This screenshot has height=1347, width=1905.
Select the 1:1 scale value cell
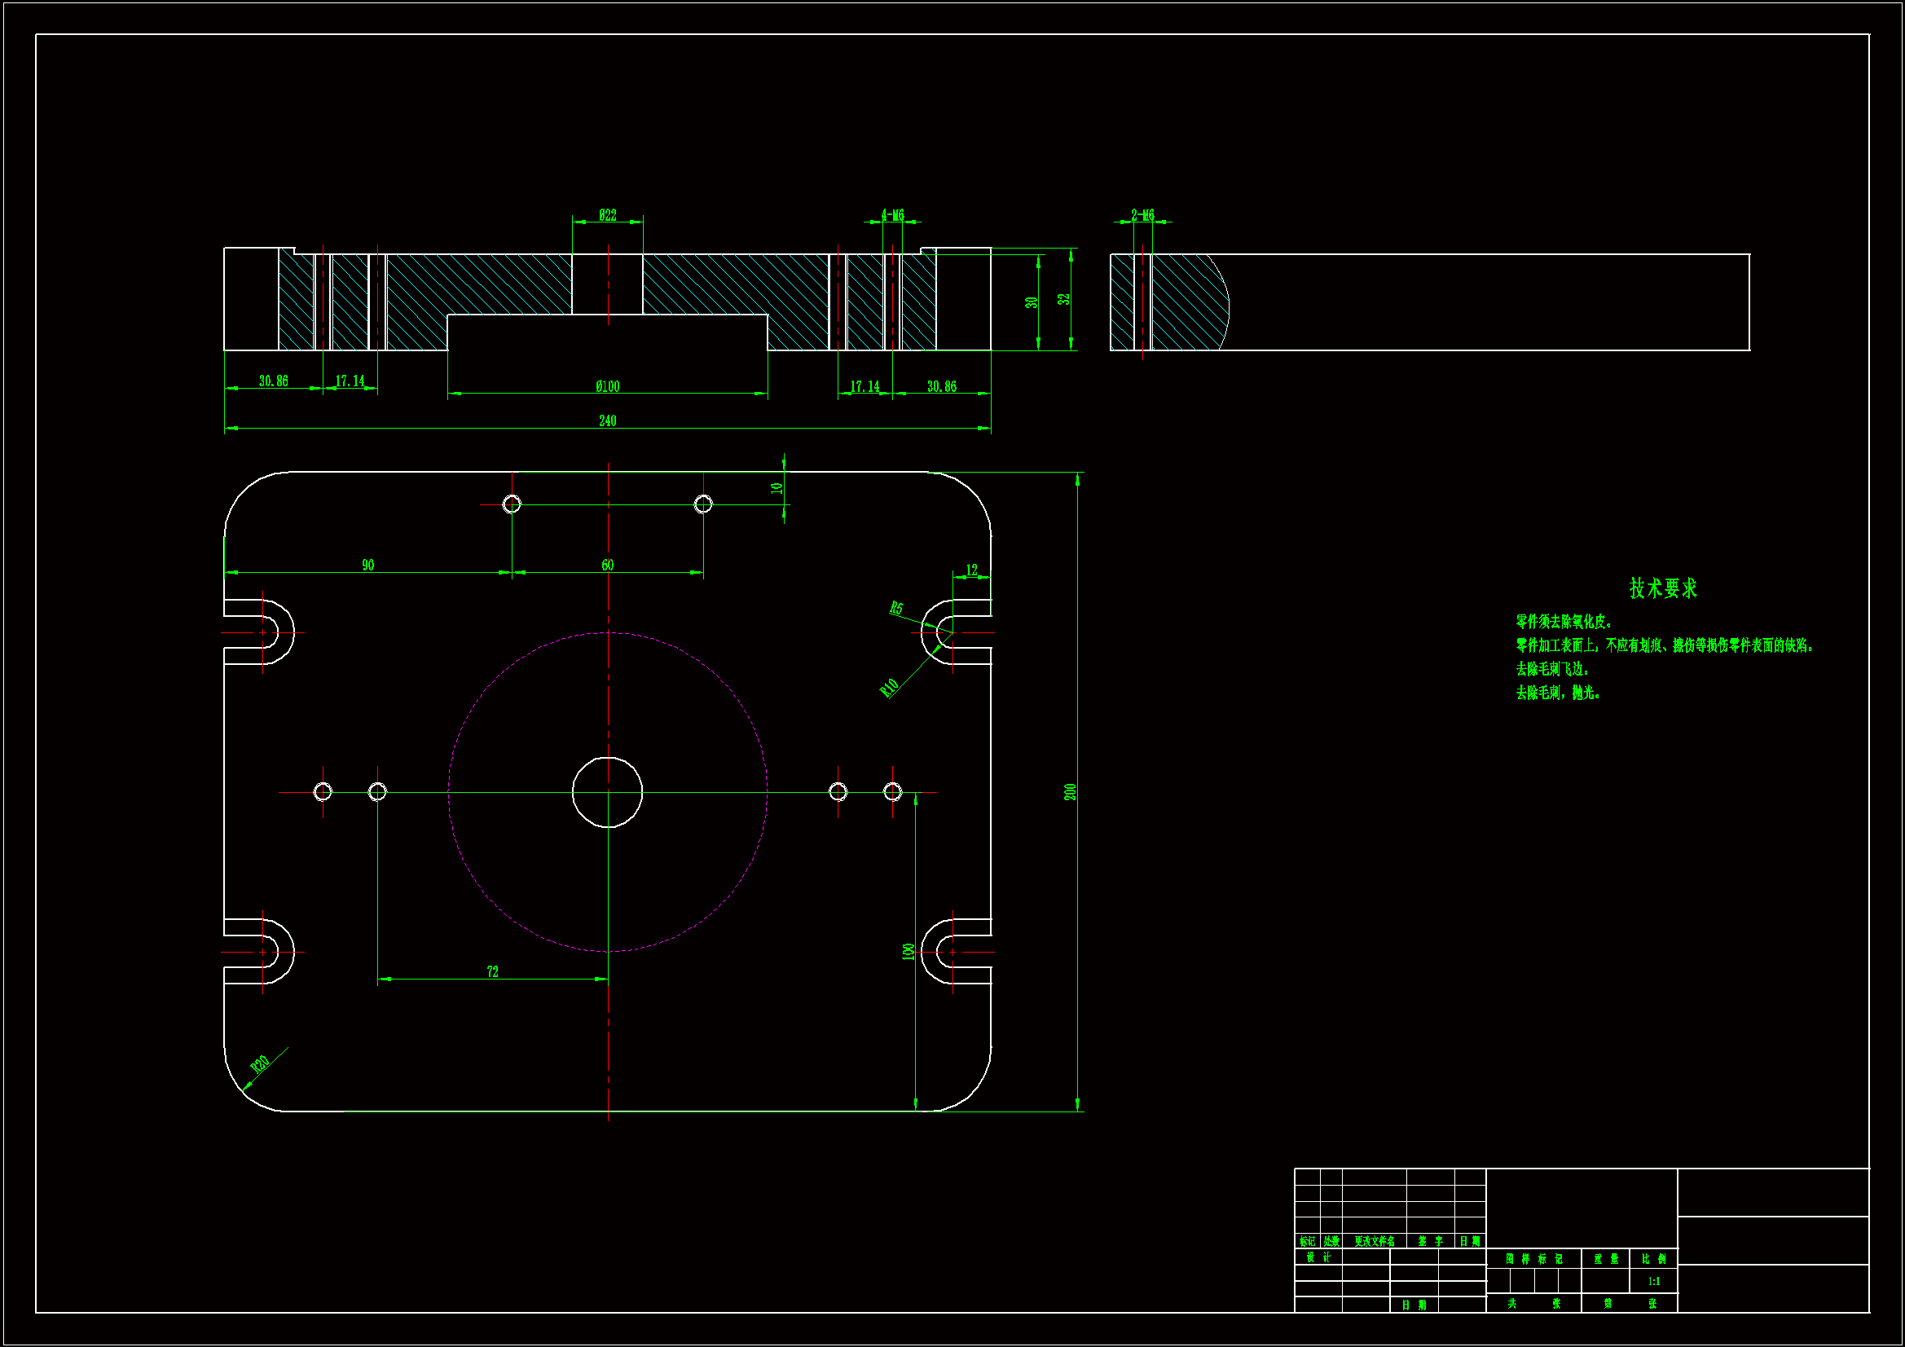(x=1653, y=1282)
